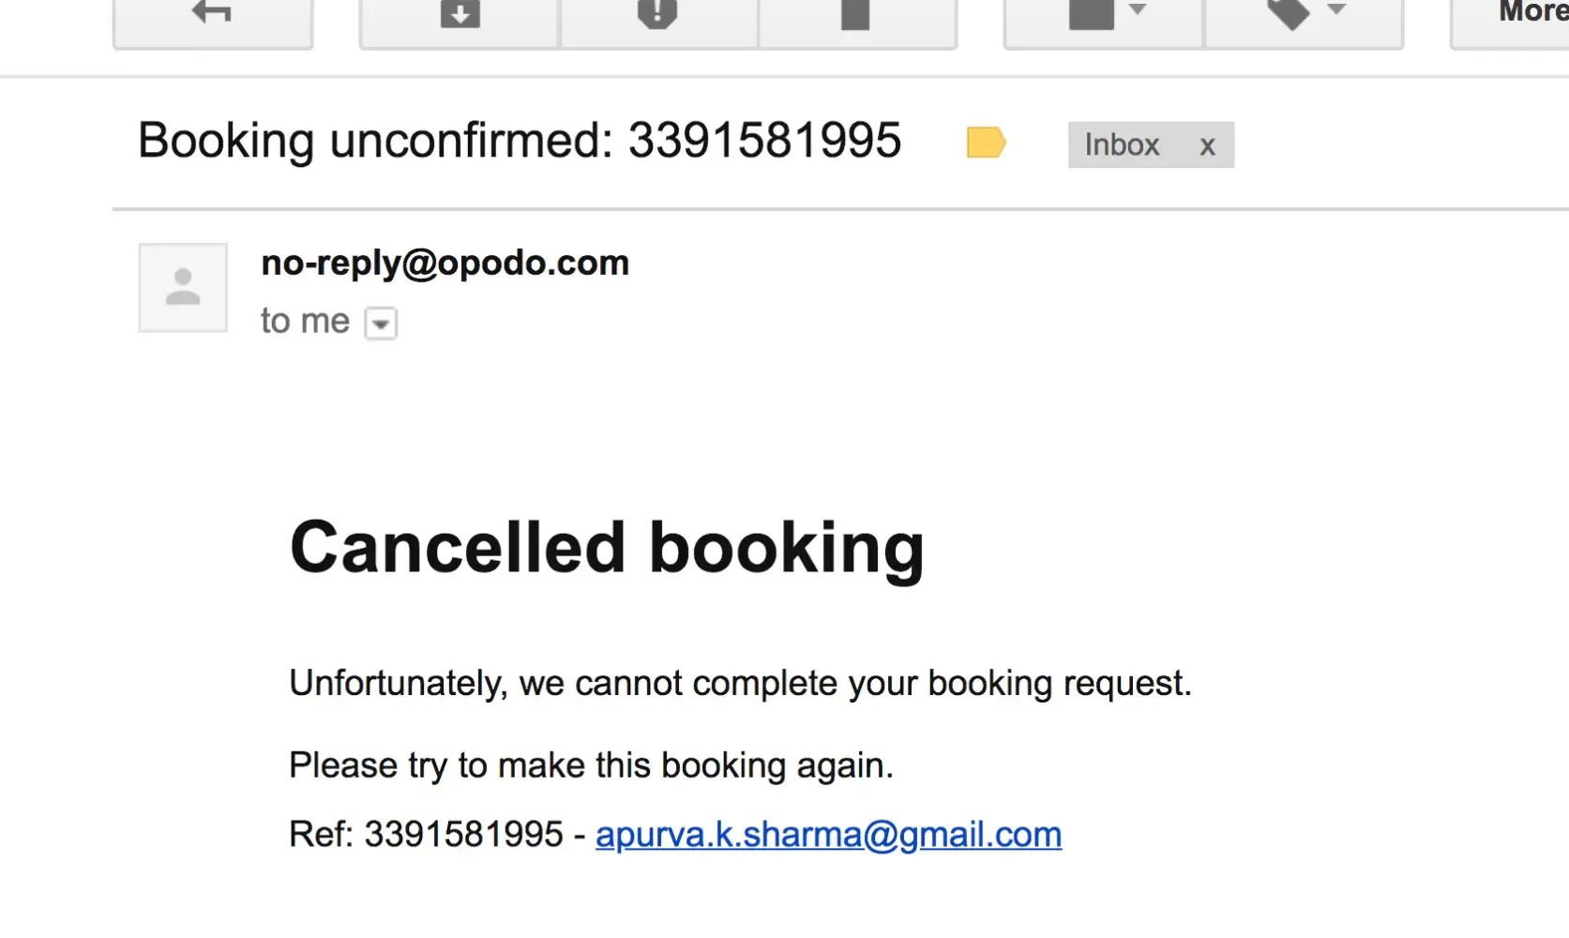Click the "to me" recipient text
Image resolution: width=1569 pixels, height=938 pixels.
[305, 322]
